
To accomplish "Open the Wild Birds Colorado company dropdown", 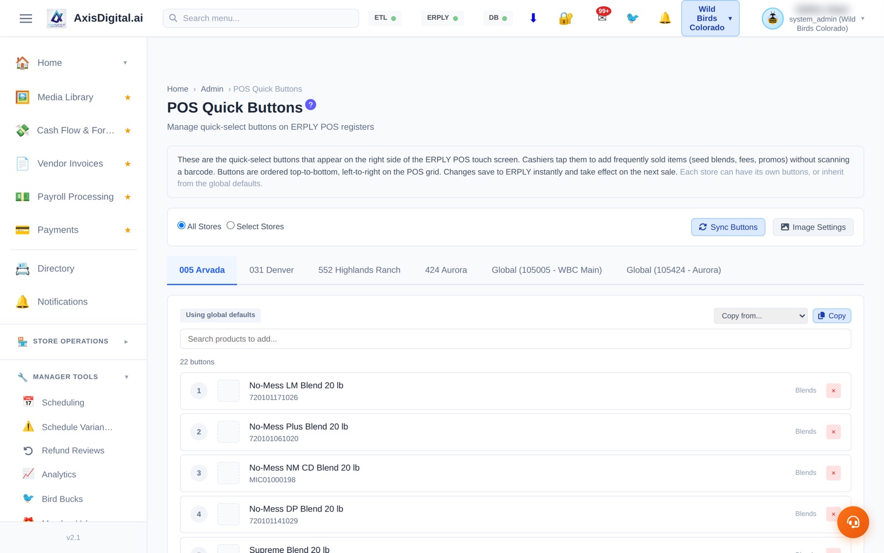I will [x=710, y=18].
